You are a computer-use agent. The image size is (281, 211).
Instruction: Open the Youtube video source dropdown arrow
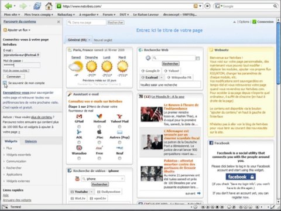pyautogui.click(x=91, y=192)
